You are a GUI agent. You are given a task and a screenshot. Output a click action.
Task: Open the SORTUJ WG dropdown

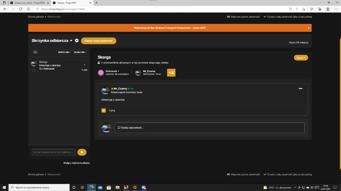(x=64, y=52)
